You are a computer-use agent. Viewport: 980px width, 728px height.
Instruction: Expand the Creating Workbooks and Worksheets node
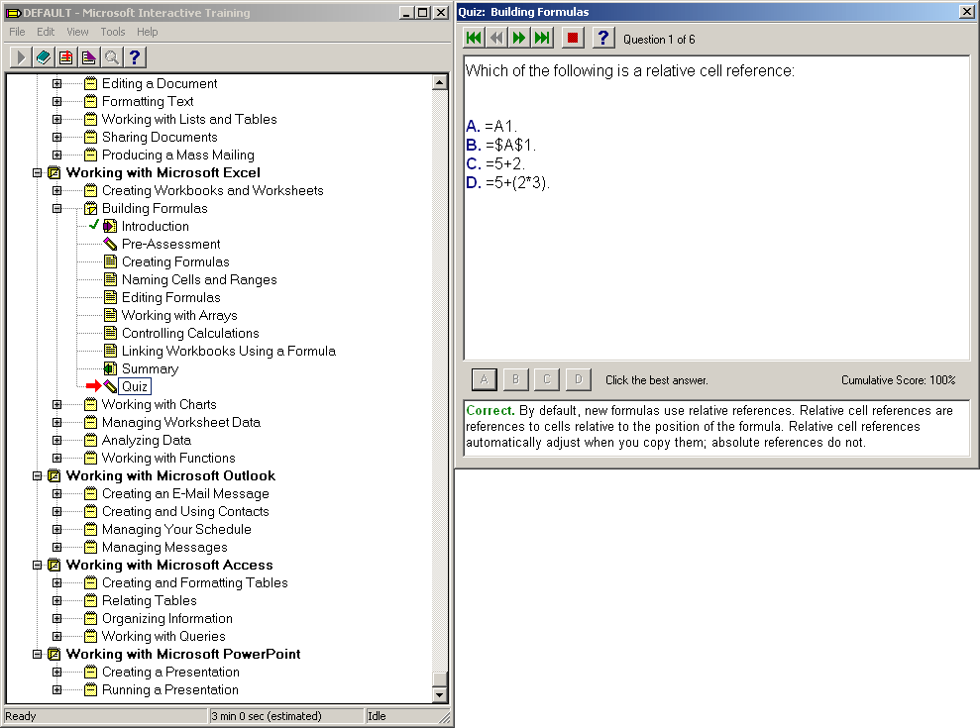[56, 190]
